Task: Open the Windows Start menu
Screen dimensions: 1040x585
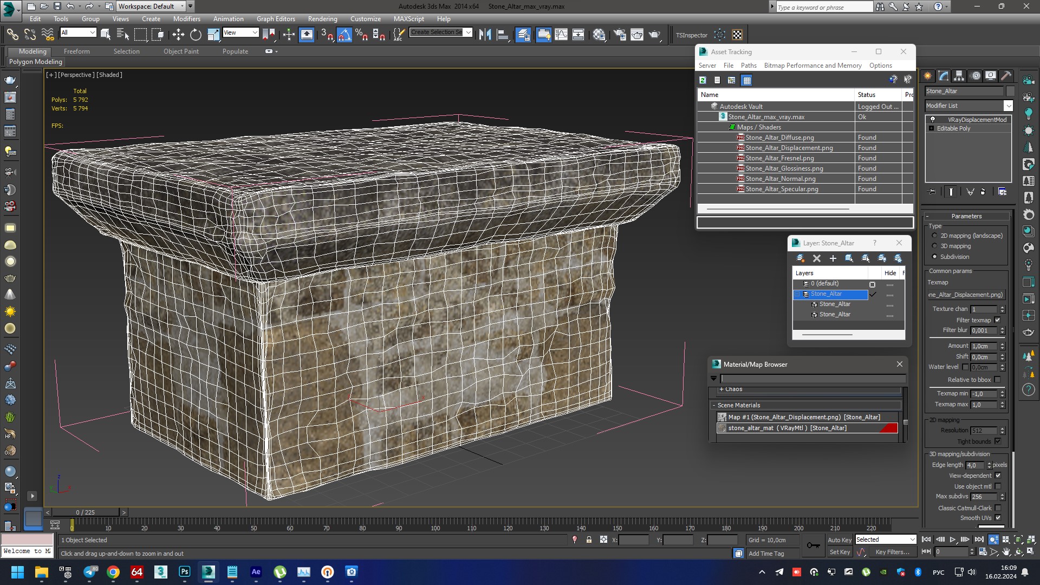Action: pos(17,572)
